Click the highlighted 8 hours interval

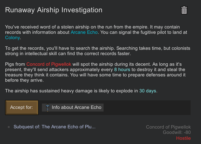(x=122, y=69)
